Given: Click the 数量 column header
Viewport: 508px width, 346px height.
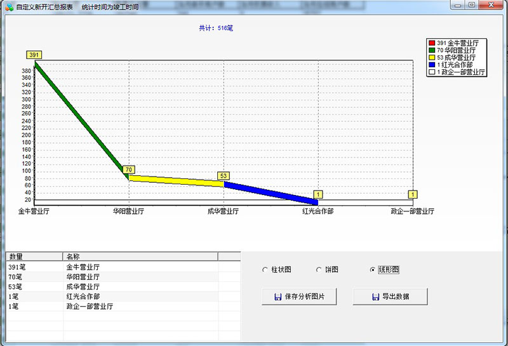Looking at the screenshot, I should tap(34, 256).
